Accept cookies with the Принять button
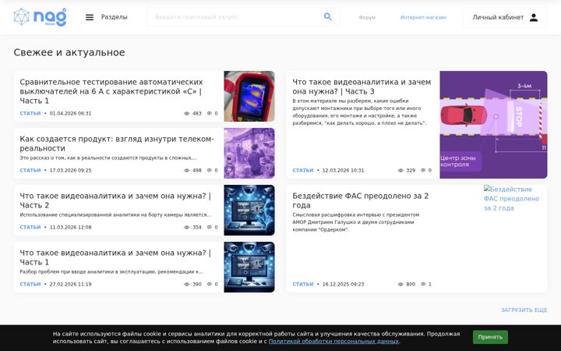Image resolution: width=561 pixels, height=351 pixels. click(x=490, y=337)
